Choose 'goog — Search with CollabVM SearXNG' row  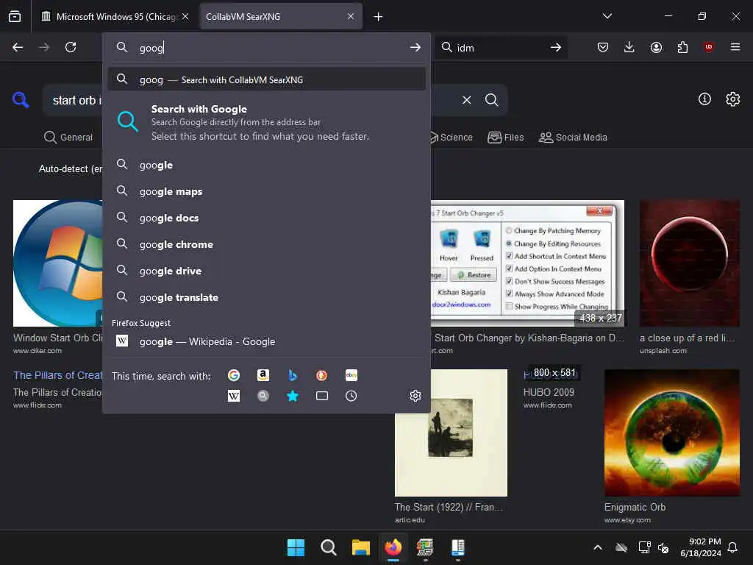point(267,79)
